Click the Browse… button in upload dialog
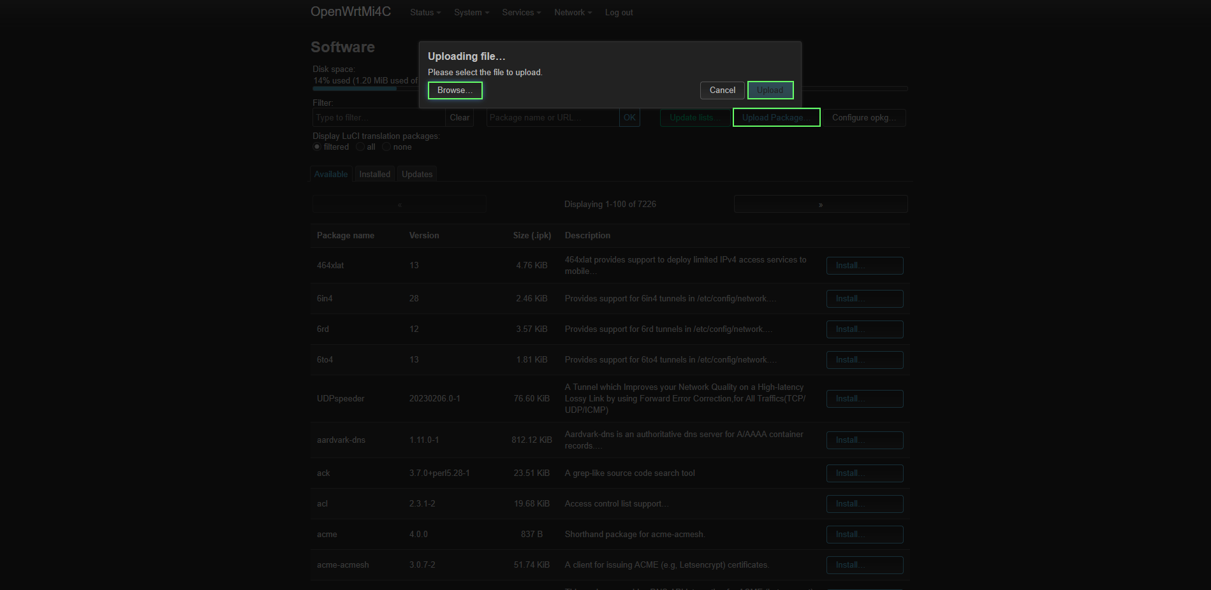 point(455,90)
